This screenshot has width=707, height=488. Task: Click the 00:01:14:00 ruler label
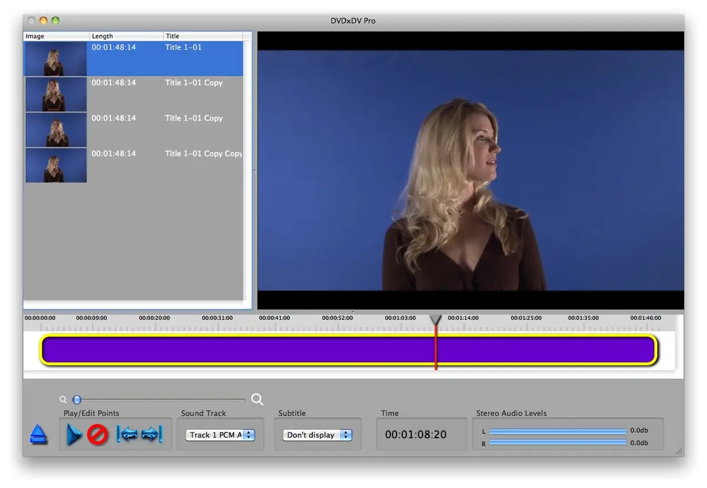click(463, 318)
